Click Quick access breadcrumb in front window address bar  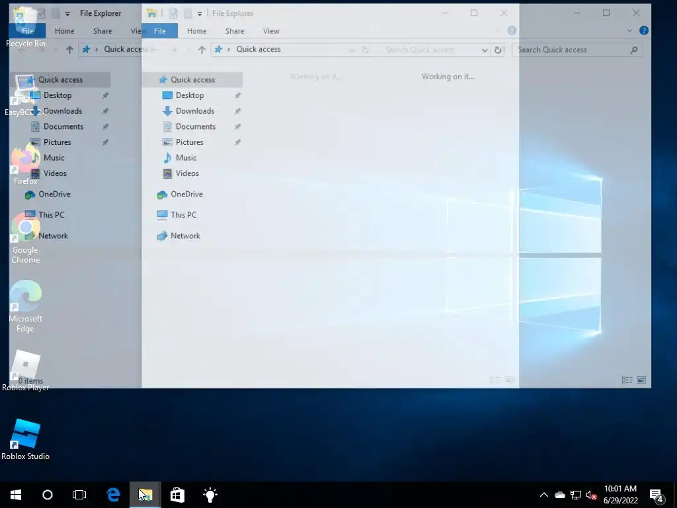[x=259, y=49]
